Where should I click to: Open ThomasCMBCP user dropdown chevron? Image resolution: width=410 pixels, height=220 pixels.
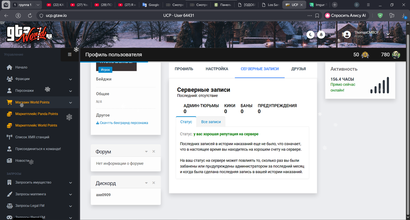388,34
